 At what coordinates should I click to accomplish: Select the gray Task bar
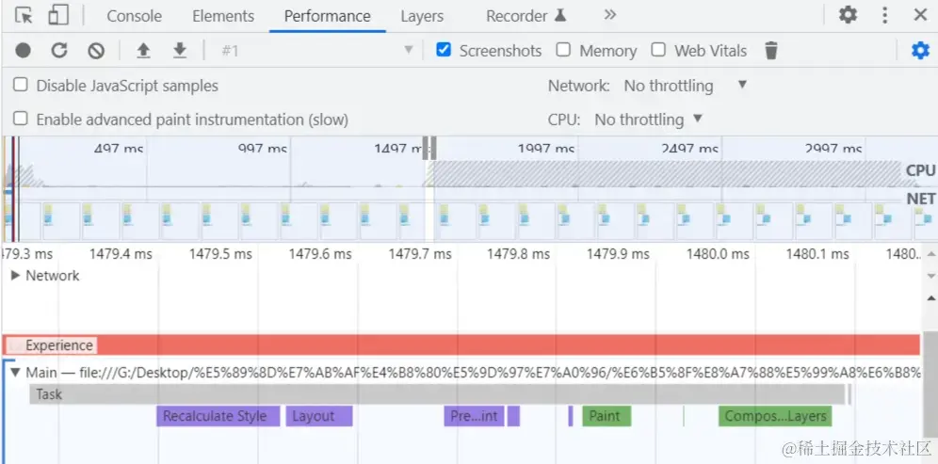click(x=437, y=394)
